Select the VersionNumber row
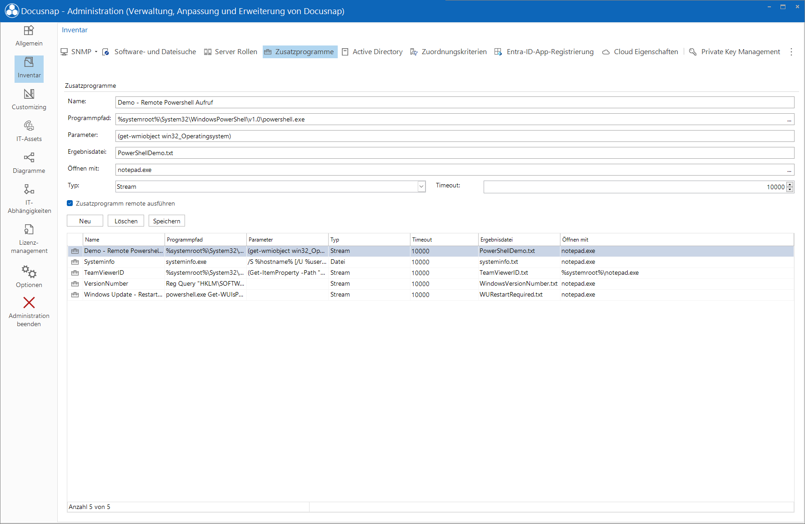 pos(431,284)
